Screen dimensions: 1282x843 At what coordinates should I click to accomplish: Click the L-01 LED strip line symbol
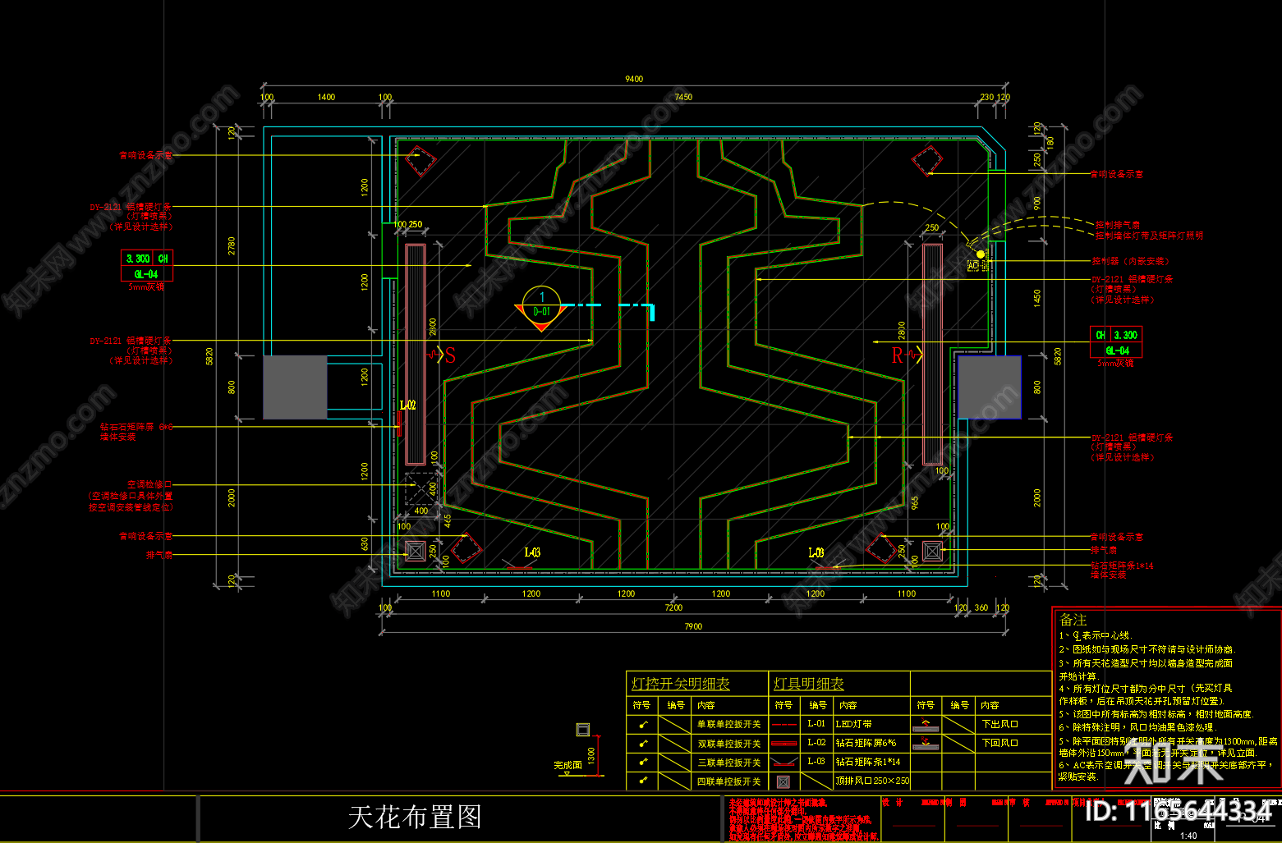coord(784,725)
